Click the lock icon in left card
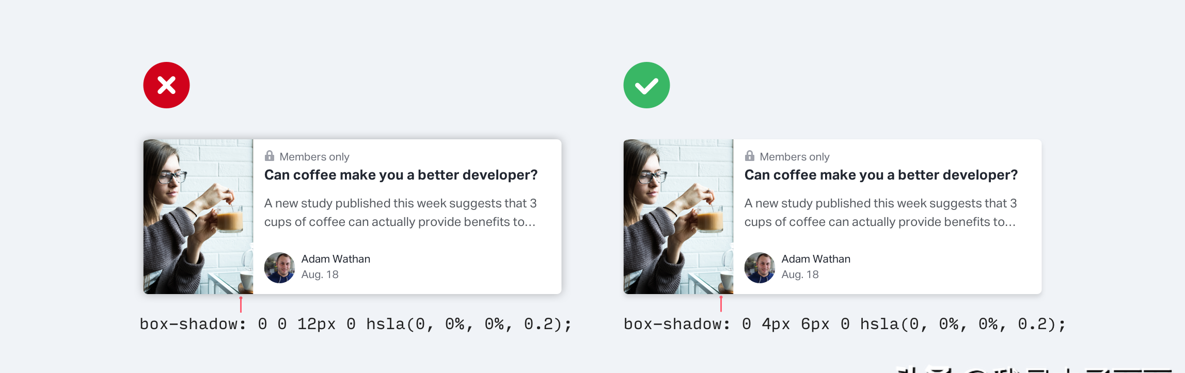The height and width of the screenshot is (373, 1185). coord(270,156)
